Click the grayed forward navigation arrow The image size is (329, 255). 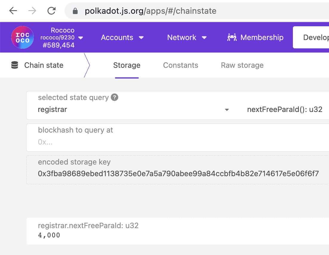coord(32,11)
